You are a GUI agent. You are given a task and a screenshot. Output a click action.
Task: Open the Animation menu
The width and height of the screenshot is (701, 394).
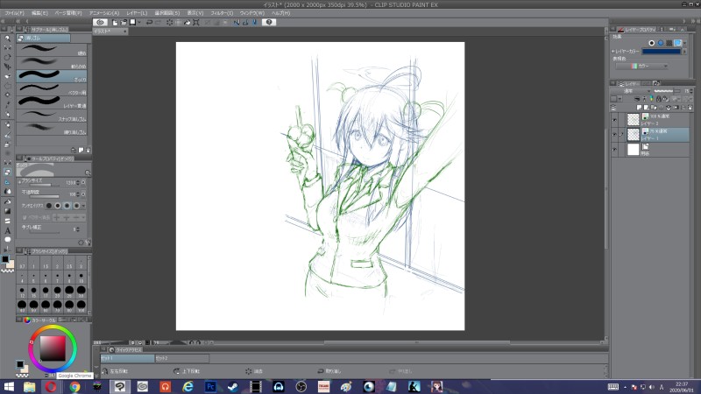coord(104,13)
